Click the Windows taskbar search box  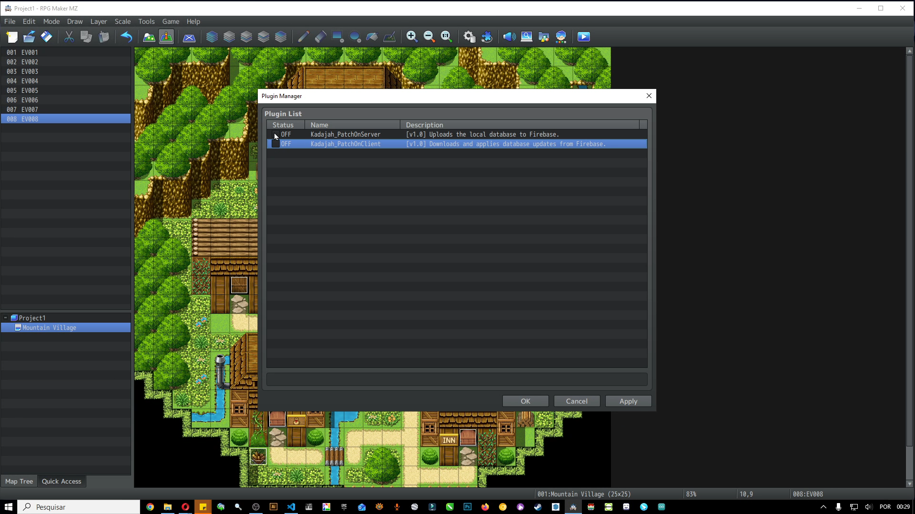[79, 507]
